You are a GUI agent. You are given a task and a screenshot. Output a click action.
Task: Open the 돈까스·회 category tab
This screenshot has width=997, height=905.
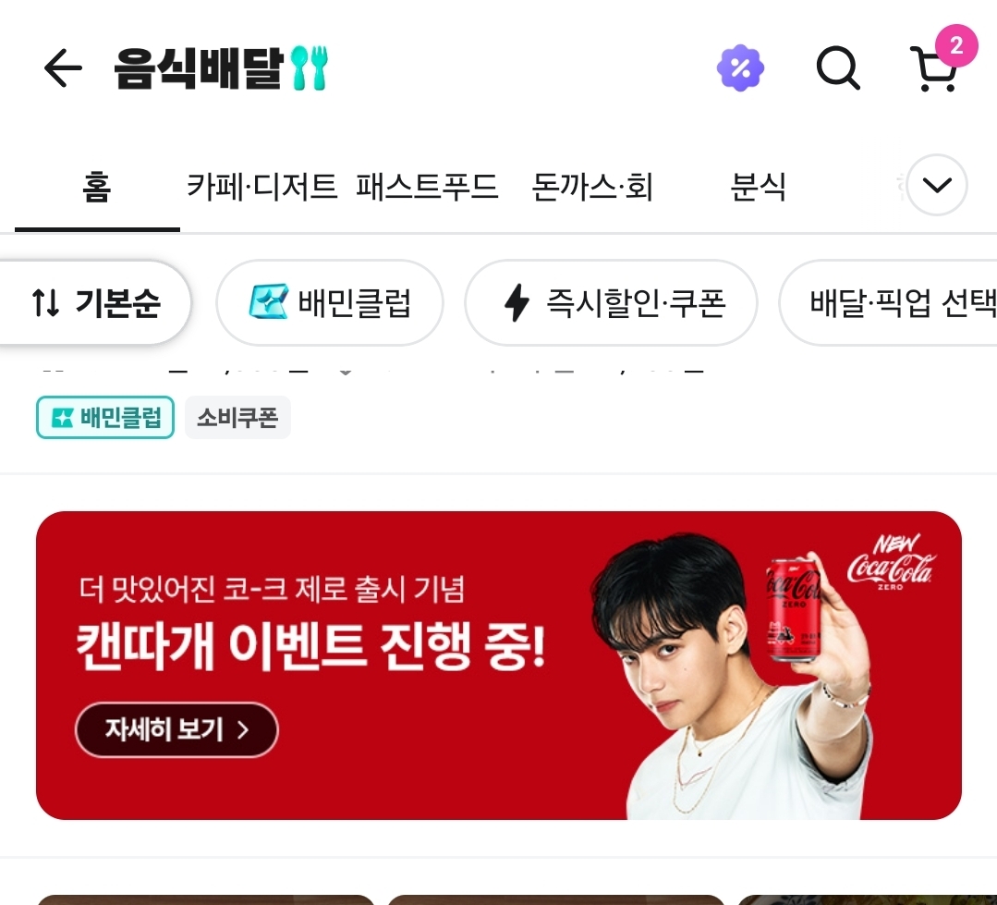[x=592, y=187]
